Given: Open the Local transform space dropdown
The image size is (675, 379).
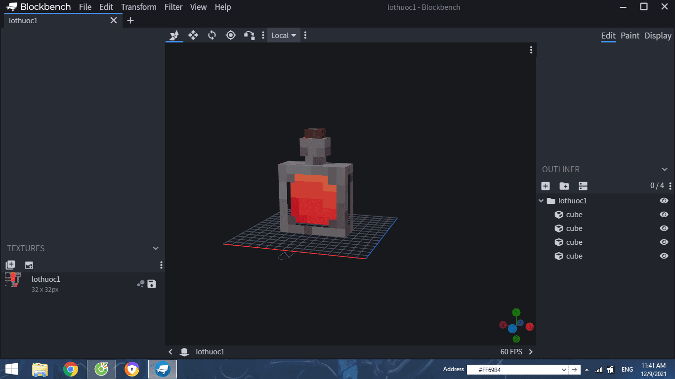Looking at the screenshot, I should (x=284, y=35).
